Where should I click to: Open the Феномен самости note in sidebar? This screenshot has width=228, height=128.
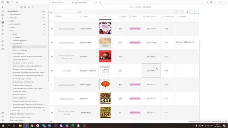[19, 95]
